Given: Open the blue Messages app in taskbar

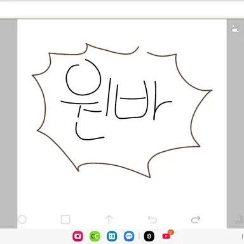Looking at the screenshot, I should tap(129, 236).
